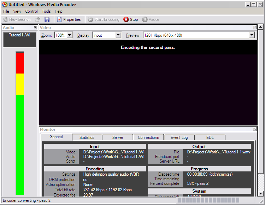Click the New Session toolbar icon
Viewport: 265px width, 205px height.
pos(5,19)
